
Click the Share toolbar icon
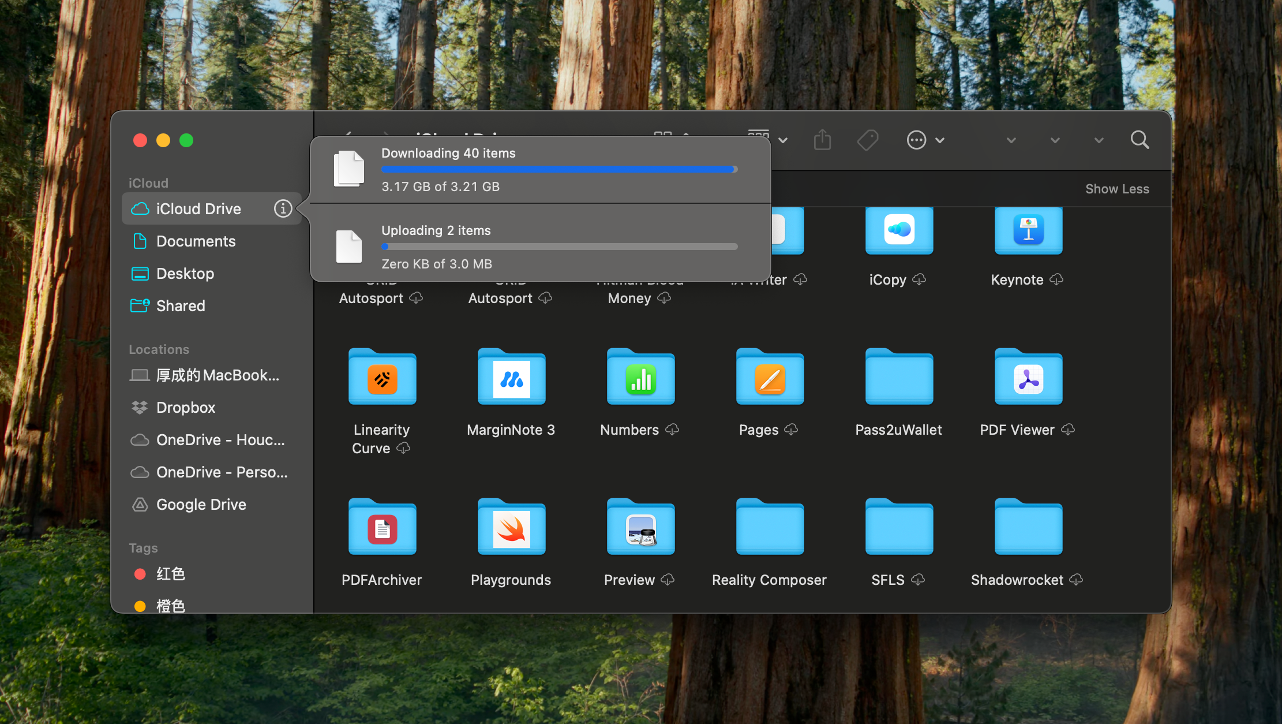[x=822, y=140]
